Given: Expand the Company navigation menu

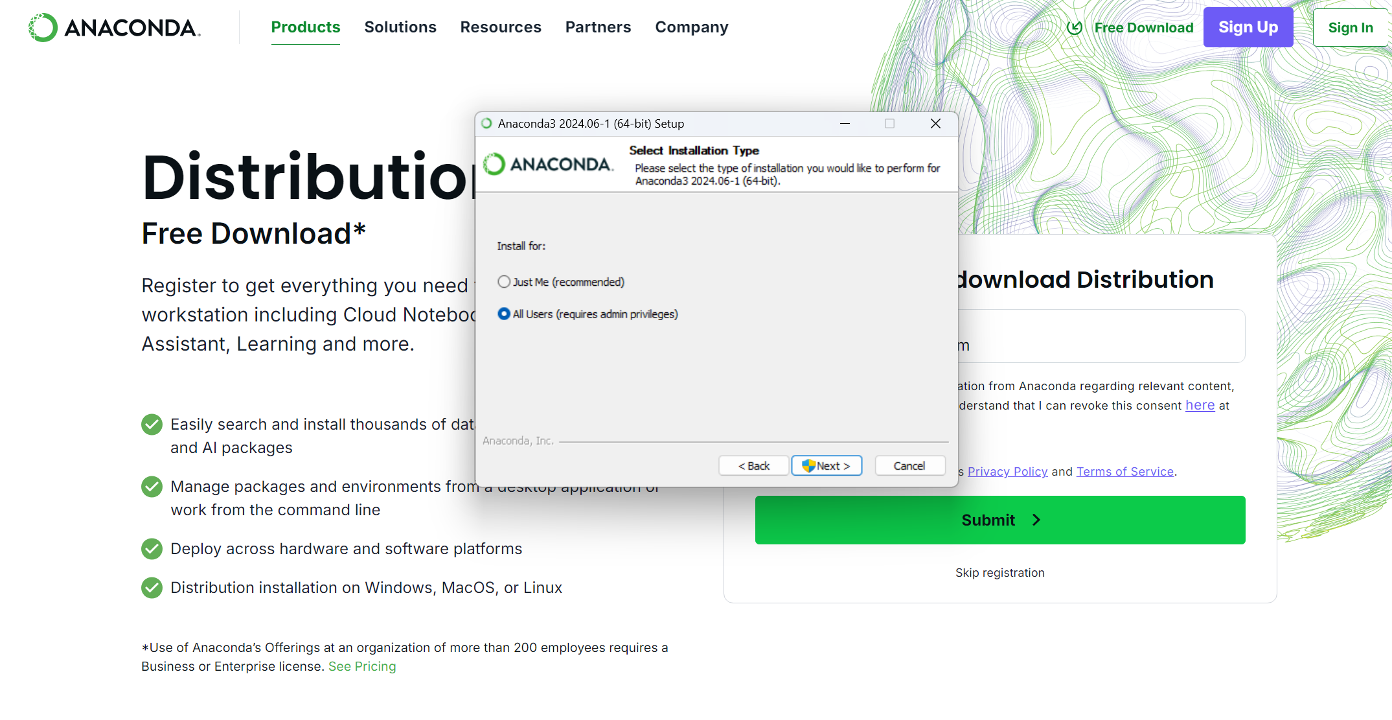Looking at the screenshot, I should (691, 27).
